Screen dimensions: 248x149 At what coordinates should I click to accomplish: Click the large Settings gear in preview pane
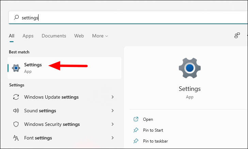(190, 68)
